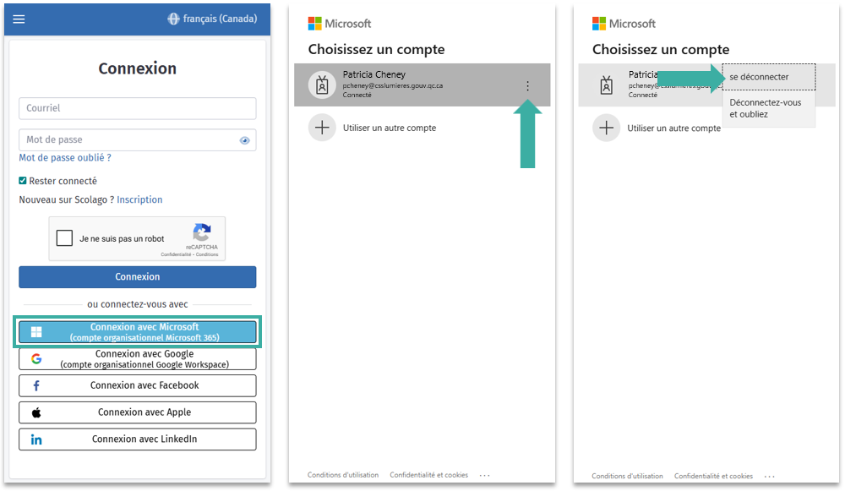
Task: Open reCAPTCHA Confidentialité link
Action: [175, 254]
